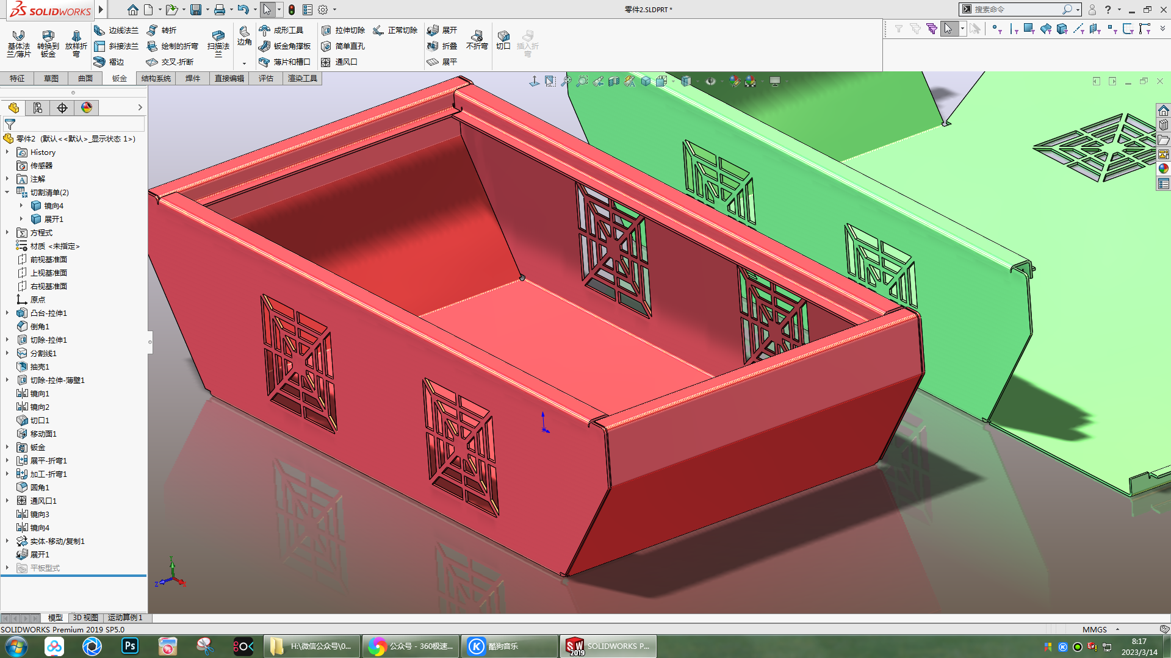The width and height of the screenshot is (1171, 658).
Task: Select the 钣金角撑板 gusset tool
Action: pos(285,46)
